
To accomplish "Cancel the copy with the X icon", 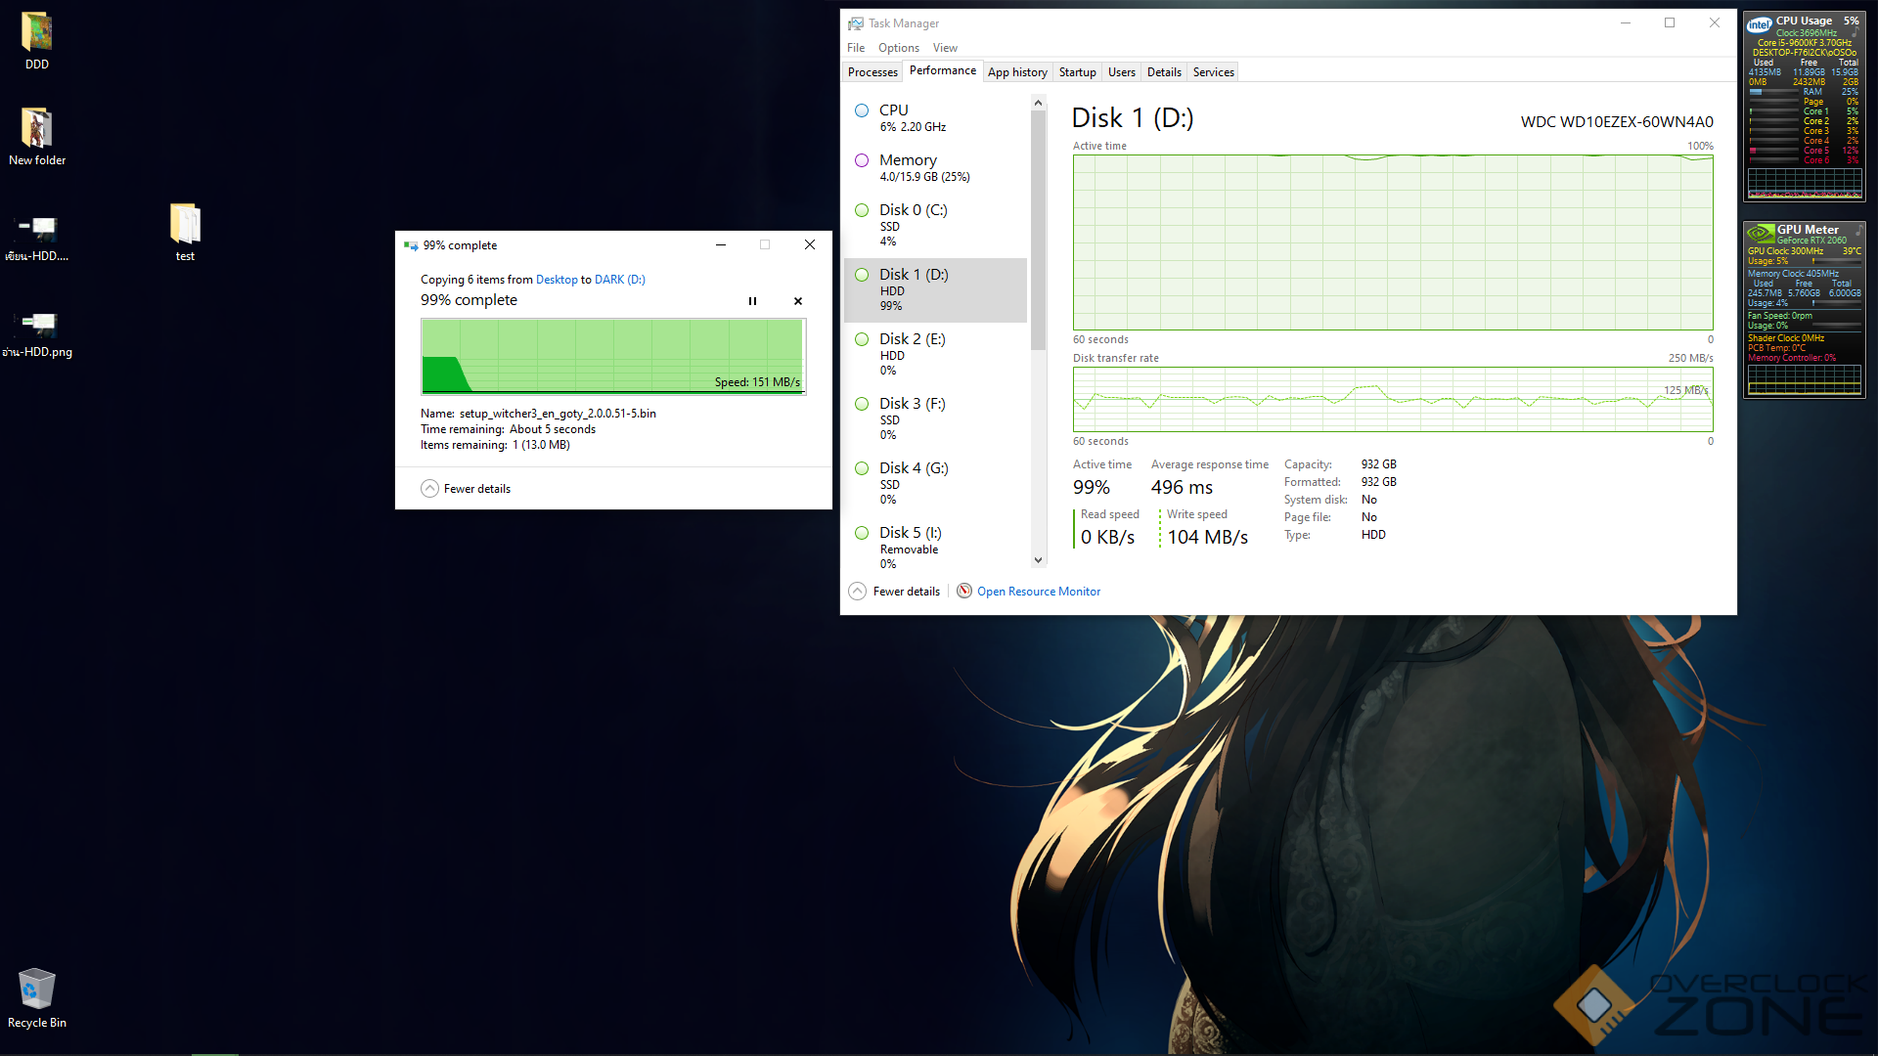I will click(798, 301).
